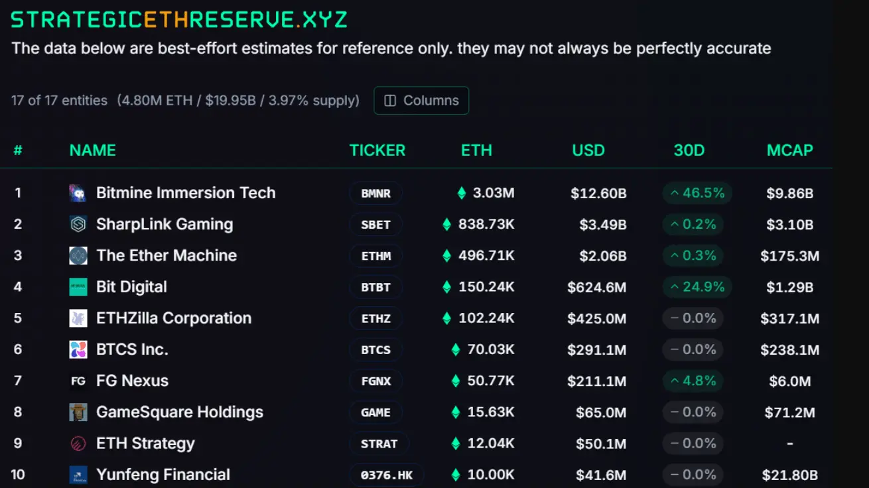Open the Columns selector
Viewport: 869px width, 488px height.
(421, 101)
